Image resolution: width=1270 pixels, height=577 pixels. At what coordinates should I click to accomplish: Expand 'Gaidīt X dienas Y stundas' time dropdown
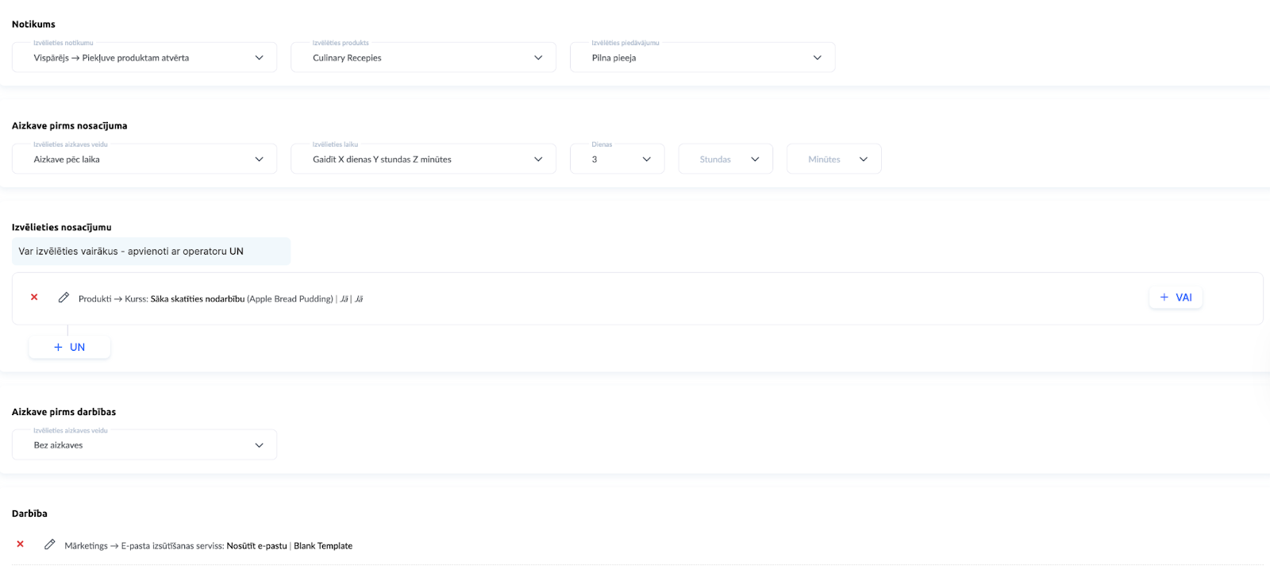[x=423, y=160]
